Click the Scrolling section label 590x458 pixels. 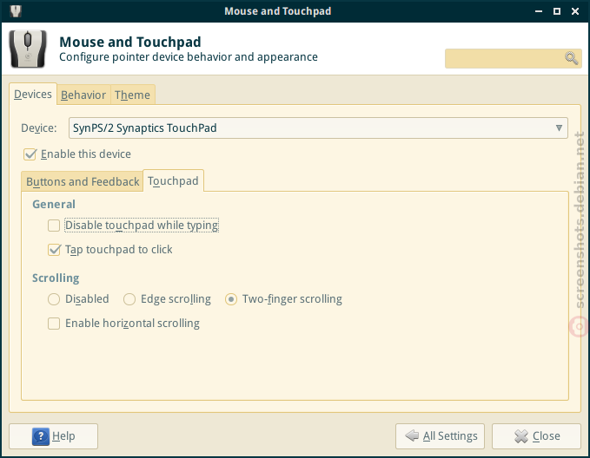(x=56, y=278)
